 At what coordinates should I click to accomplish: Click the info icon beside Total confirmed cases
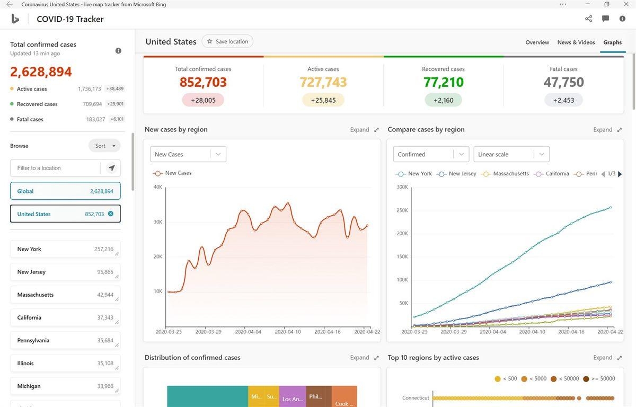point(118,50)
